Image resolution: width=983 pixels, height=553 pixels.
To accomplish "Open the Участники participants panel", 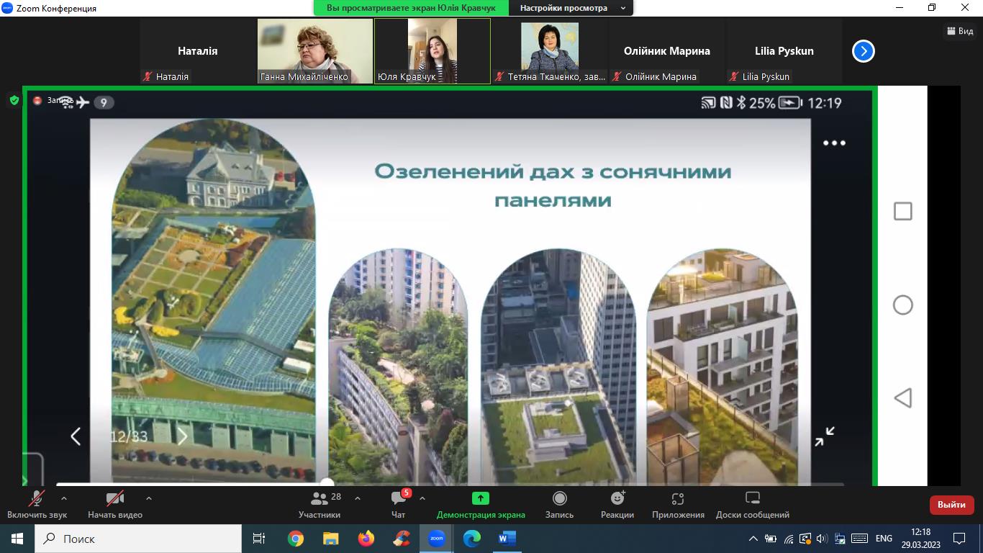I will click(320, 504).
